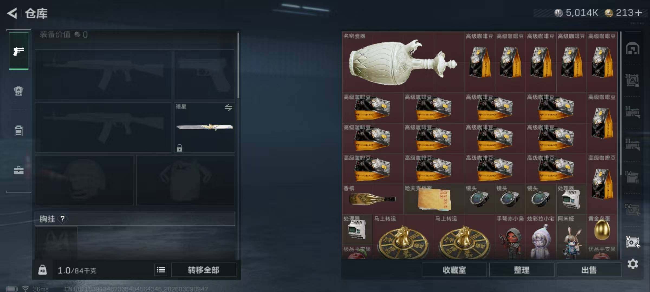Click the plus icon beside 213 currency
The image size is (650, 292).
pos(638,13)
